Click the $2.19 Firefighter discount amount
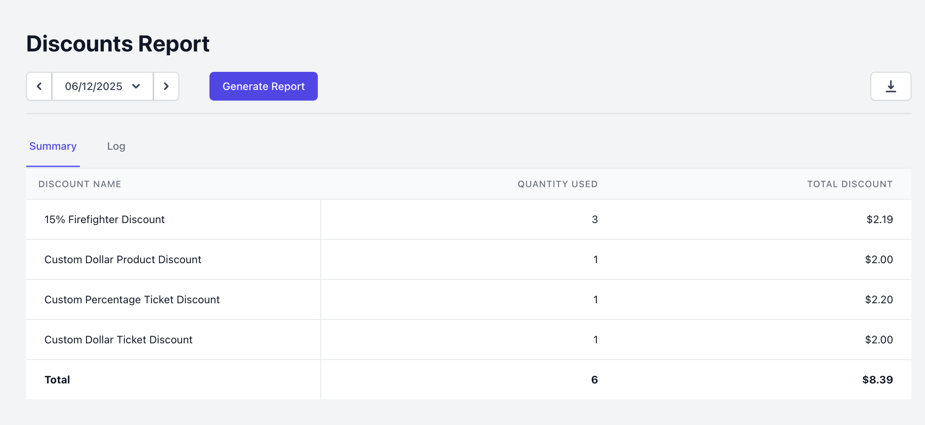This screenshot has width=925, height=425. coord(880,220)
